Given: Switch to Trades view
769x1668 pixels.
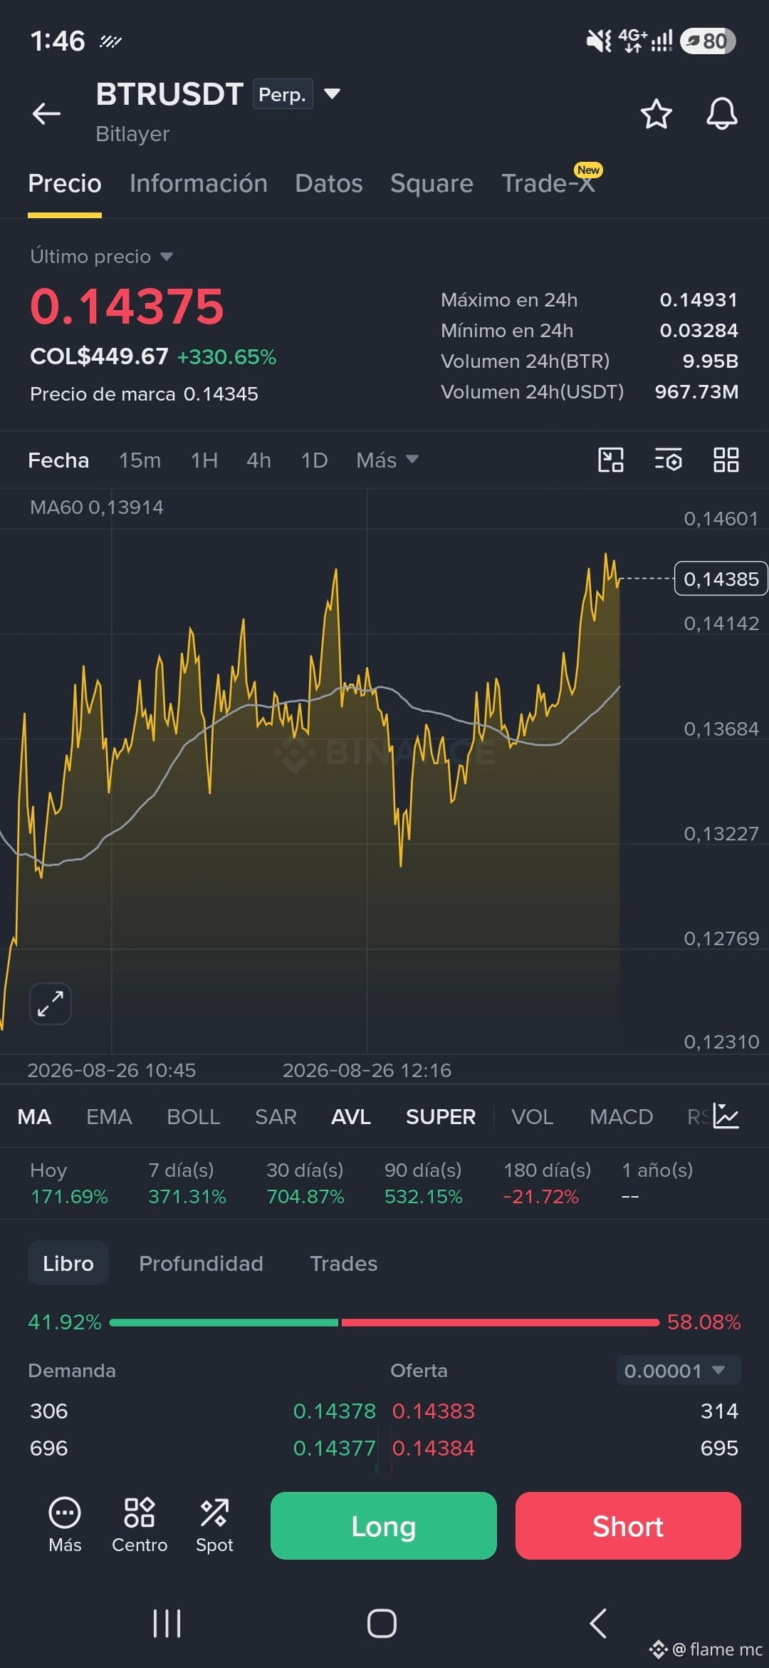Looking at the screenshot, I should click(343, 1263).
